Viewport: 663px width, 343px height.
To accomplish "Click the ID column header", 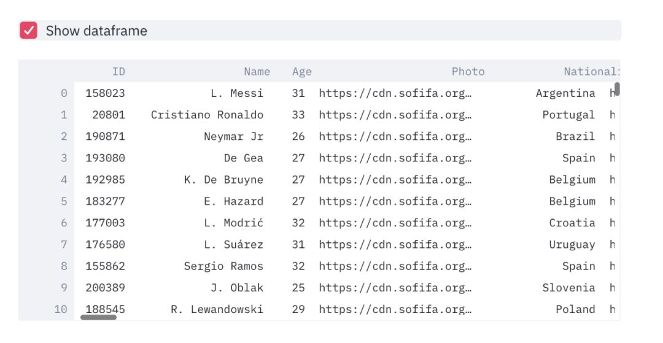I will [118, 72].
